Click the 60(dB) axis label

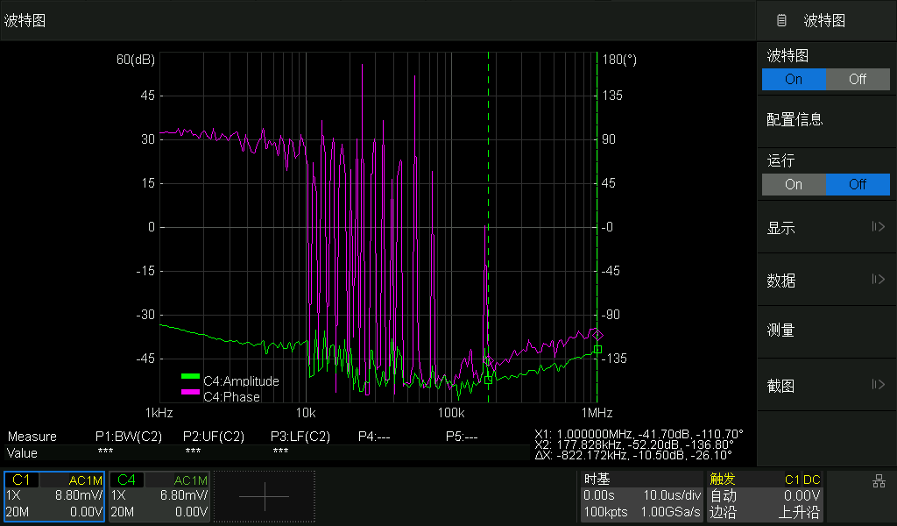pyautogui.click(x=136, y=60)
